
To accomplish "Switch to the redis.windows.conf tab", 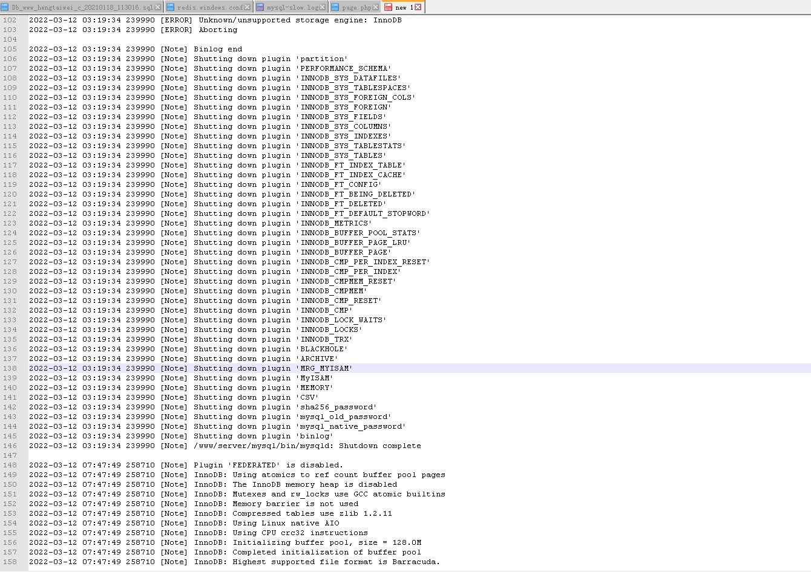I will [210, 7].
